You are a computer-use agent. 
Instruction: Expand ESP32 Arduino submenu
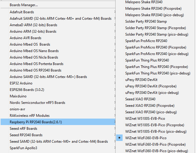(58, 83)
